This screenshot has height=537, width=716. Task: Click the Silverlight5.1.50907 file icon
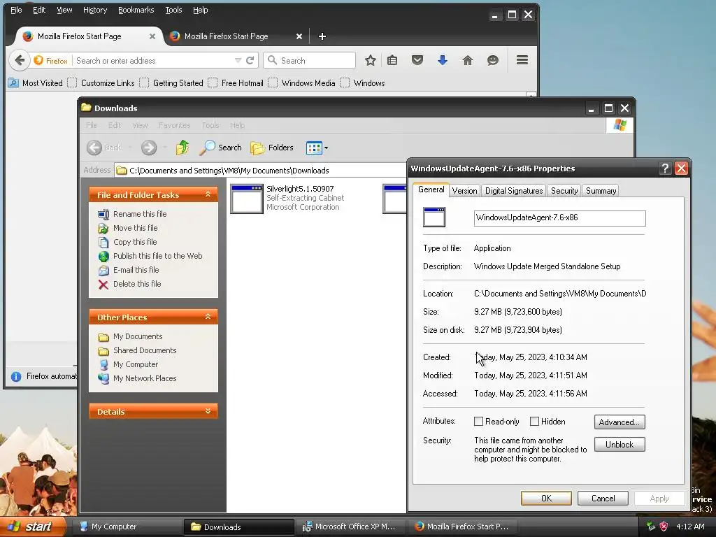247,199
